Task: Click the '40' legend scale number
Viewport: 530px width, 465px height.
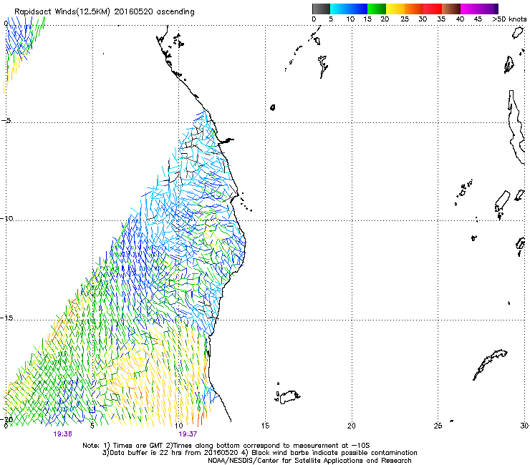Action: point(460,19)
